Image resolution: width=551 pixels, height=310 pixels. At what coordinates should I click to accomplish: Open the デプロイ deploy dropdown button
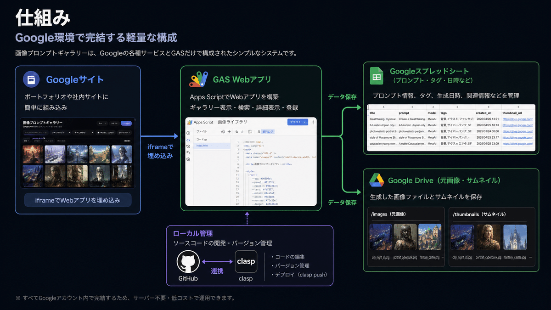(298, 122)
